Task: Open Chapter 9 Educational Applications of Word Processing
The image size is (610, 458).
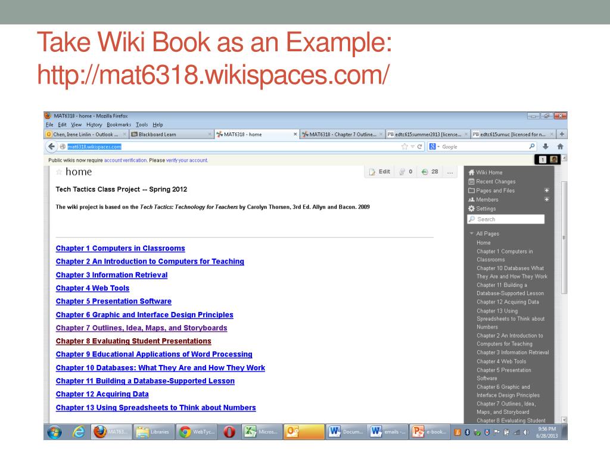Action: click(x=154, y=354)
